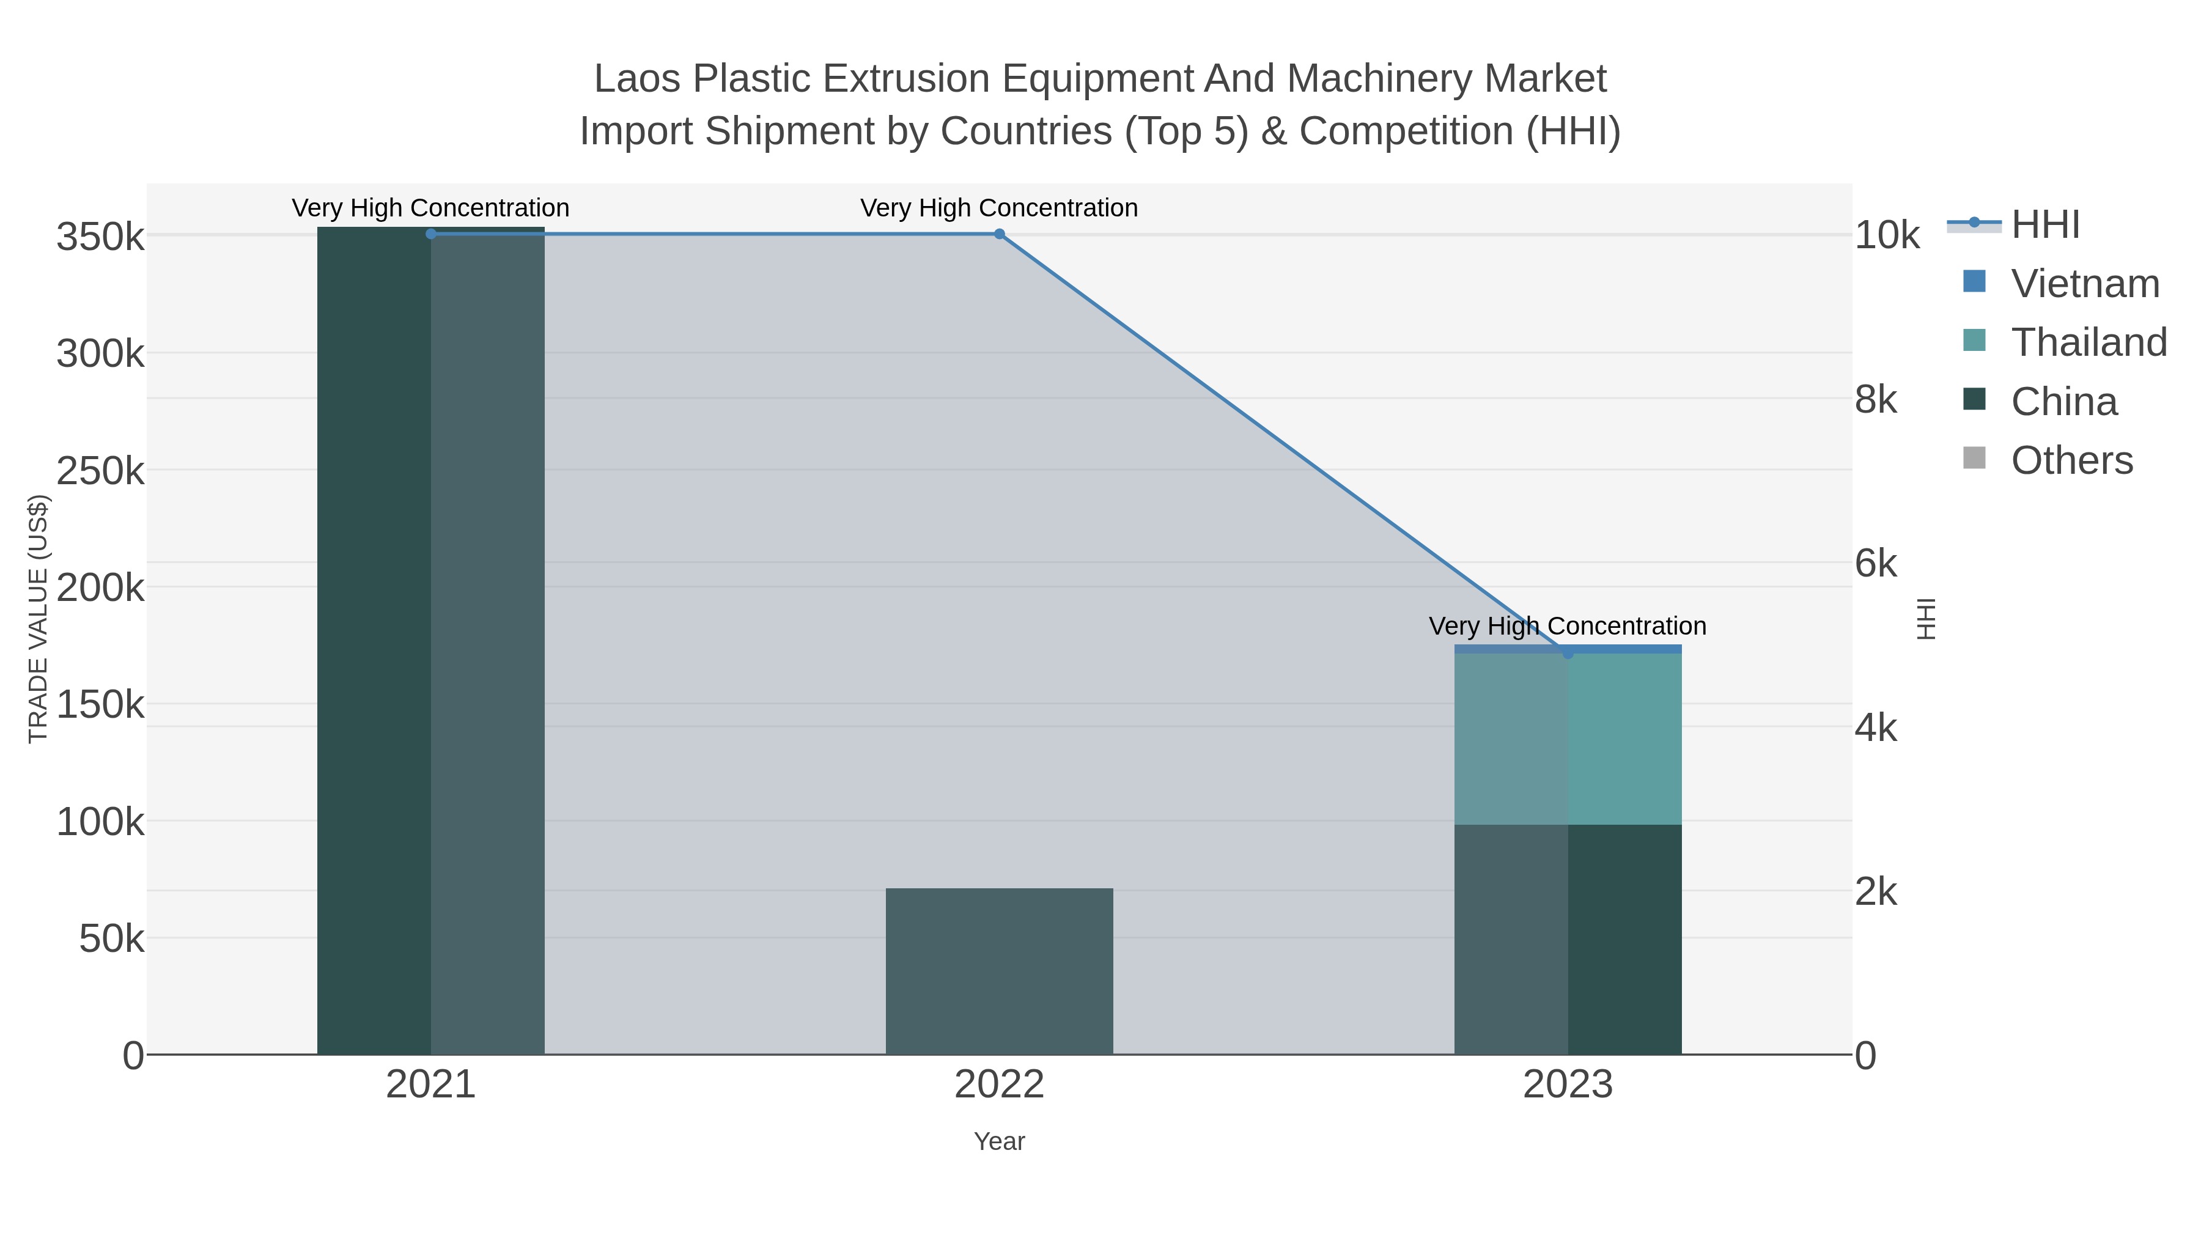Click the 2021 China bar

[x=430, y=641]
